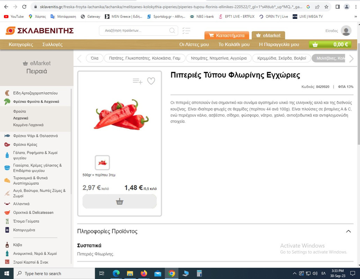Click the search magnifier icon

point(172,30)
